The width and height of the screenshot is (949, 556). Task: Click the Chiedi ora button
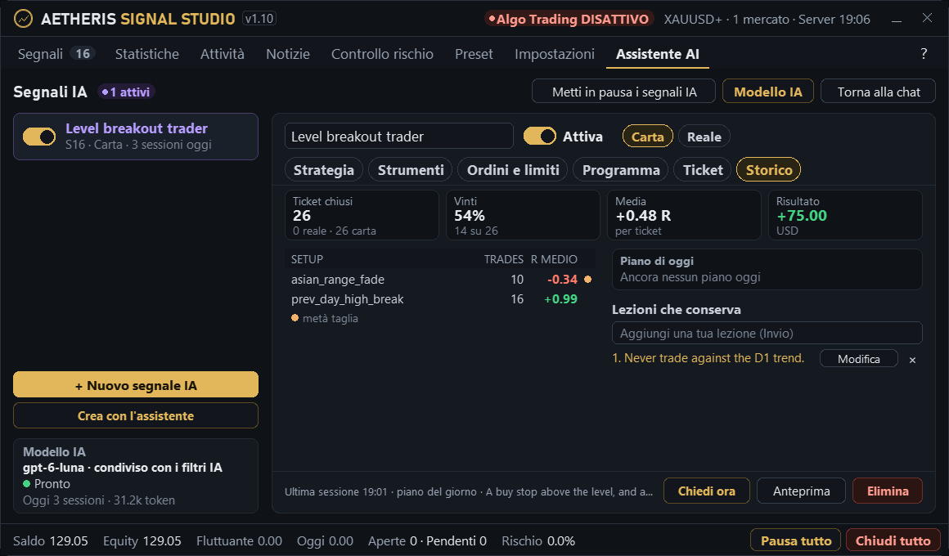click(x=706, y=491)
